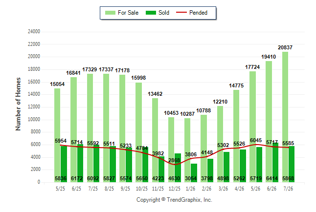Click the Pended line low point labeled 2868
Screen dimensions: 316x212
tap(175, 165)
